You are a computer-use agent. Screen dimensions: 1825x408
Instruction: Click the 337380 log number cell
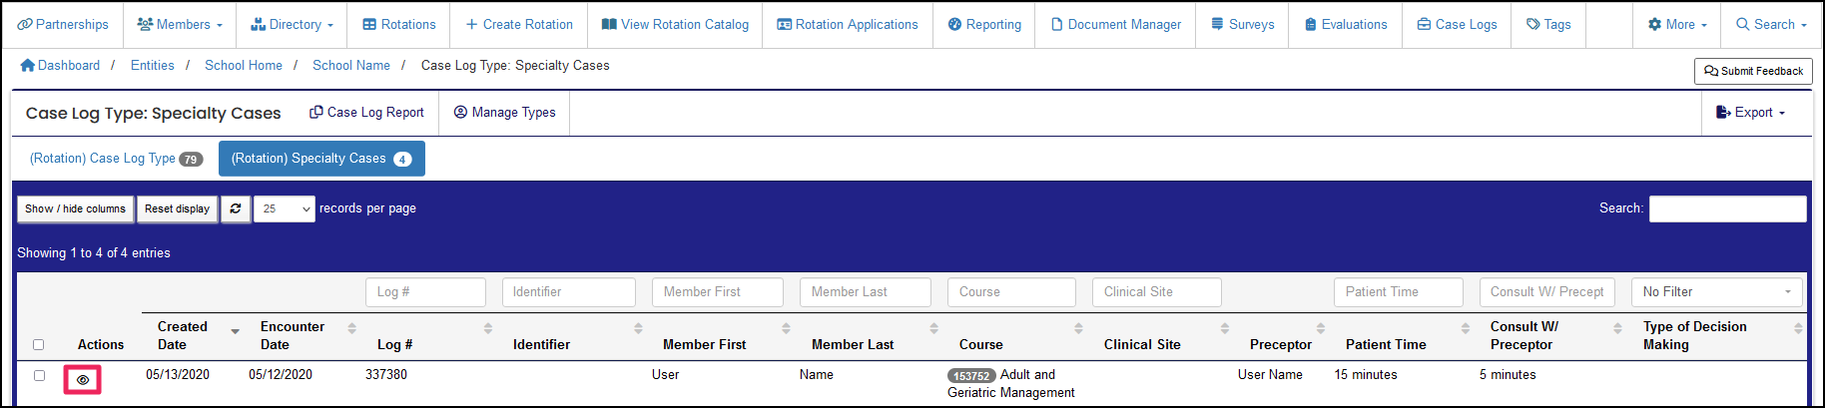[386, 375]
